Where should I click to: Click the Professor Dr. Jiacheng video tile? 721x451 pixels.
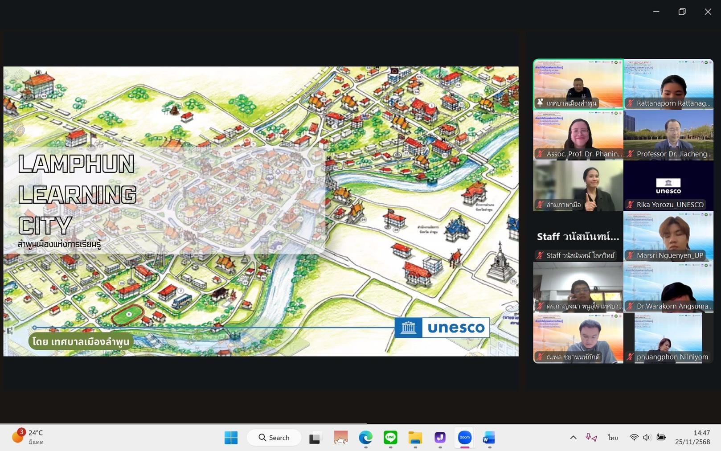(x=668, y=135)
